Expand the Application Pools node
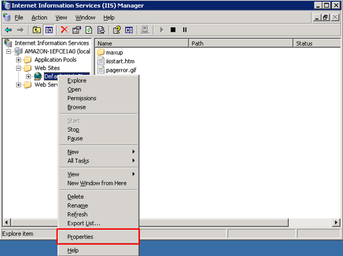343x256 pixels. [x=19, y=60]
